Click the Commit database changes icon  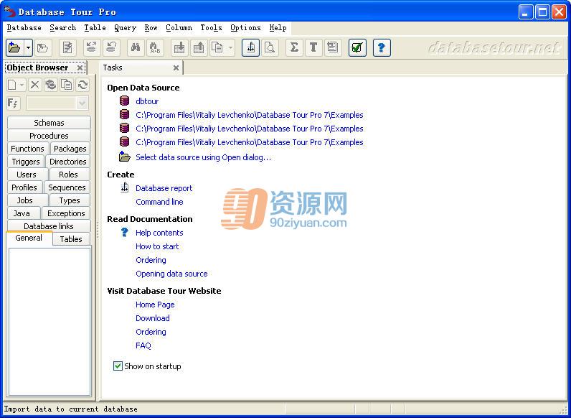pos(91,47)
